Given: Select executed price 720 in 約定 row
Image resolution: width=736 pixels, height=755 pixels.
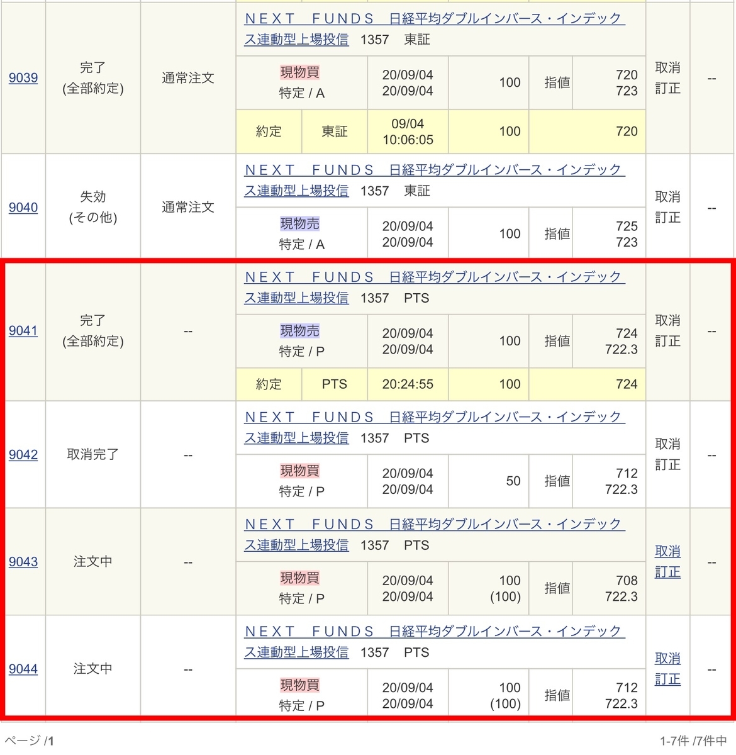Looking at the screenshot, I should coord(627,131).
